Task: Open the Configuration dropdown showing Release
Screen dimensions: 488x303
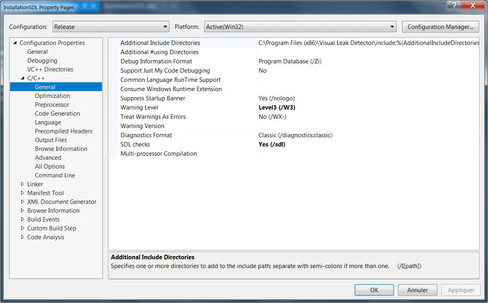Action: click(111, 27)
